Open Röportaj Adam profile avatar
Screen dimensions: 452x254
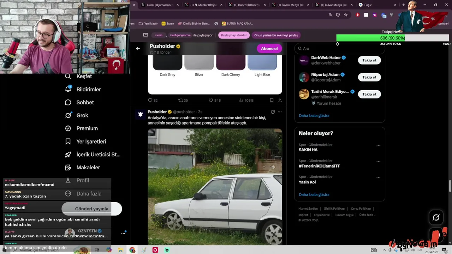coord(304,77)
